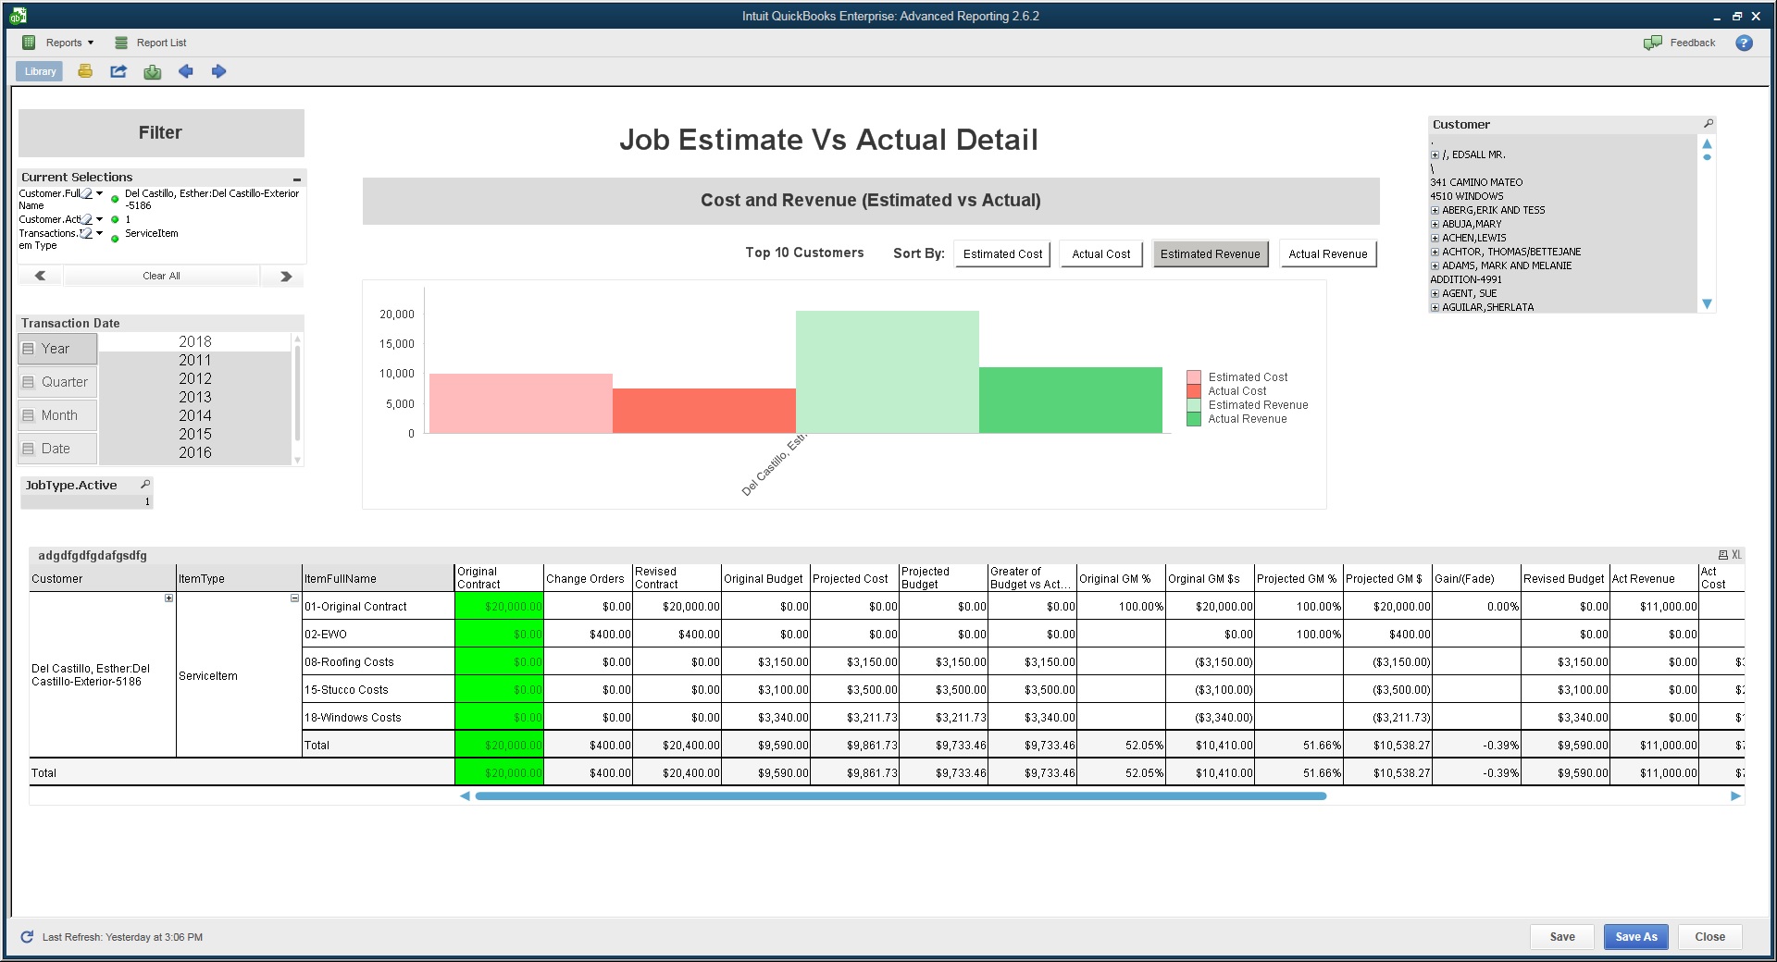The height and width of the screenshot is (962, 1777).
Task: Toggle the Library button
Action: [x=40, y=71]
